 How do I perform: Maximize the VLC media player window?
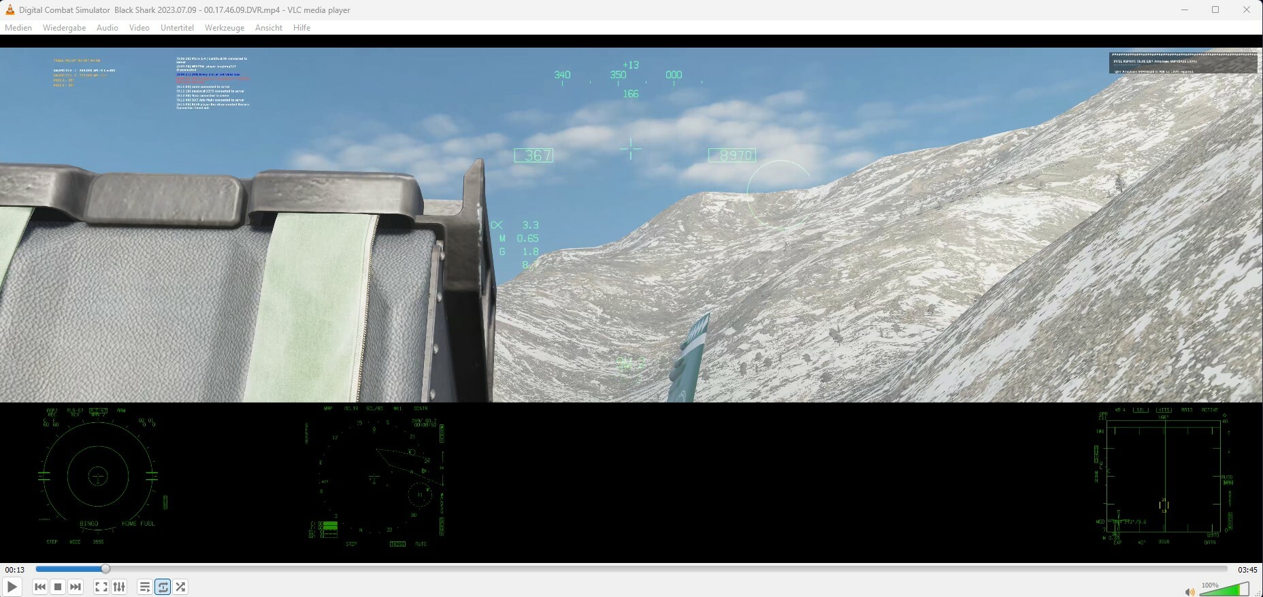1215,10
